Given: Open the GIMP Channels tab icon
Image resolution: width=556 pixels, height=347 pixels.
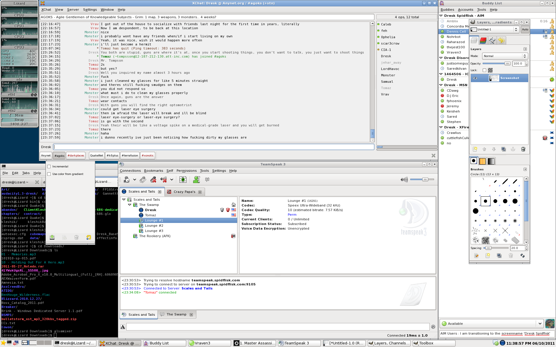Looking at the screenshot, I should (483, 40).
